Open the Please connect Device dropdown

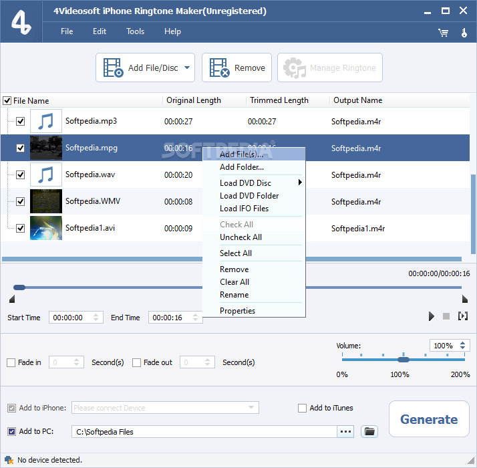point(165,407)
